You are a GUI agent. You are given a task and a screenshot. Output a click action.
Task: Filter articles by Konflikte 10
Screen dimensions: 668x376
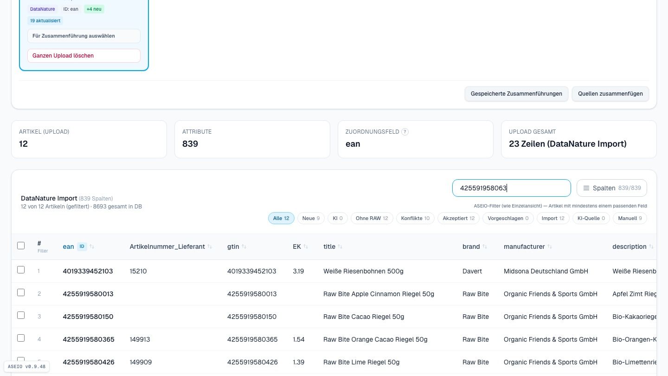tap(415, 218)
